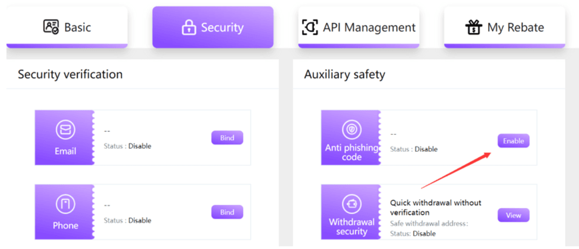Viewport: 579px width, 249px height.
Task: Click View for Withdrawal security
Action: tap(513, 215)
